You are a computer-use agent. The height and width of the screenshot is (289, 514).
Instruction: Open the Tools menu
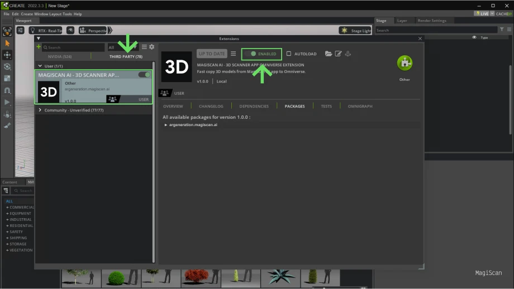pyautogui.click(x=67, y=14)
